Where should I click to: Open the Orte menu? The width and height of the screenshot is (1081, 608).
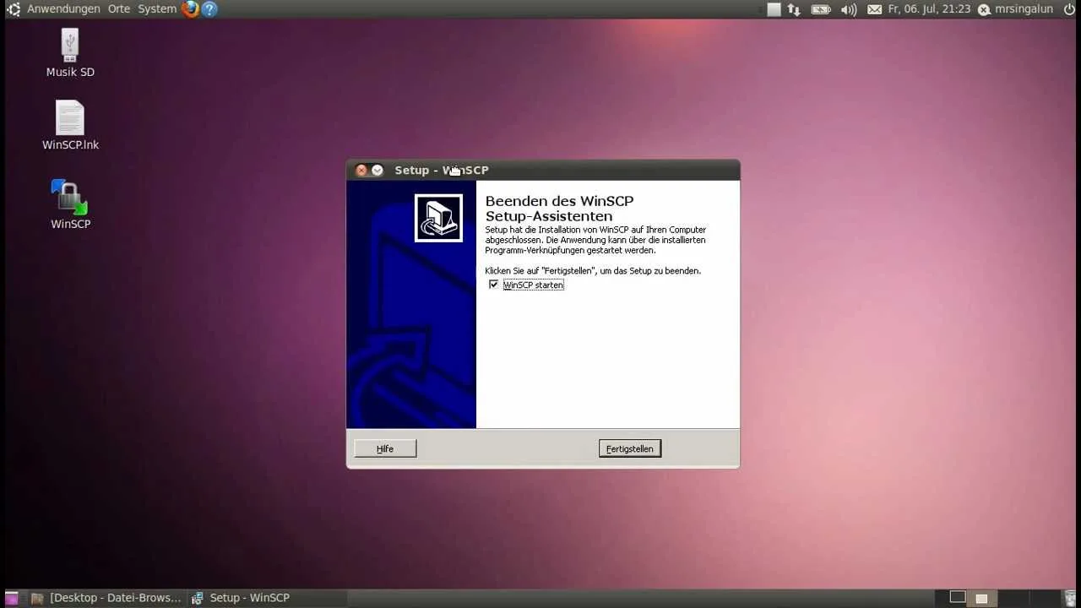point(119,9)
